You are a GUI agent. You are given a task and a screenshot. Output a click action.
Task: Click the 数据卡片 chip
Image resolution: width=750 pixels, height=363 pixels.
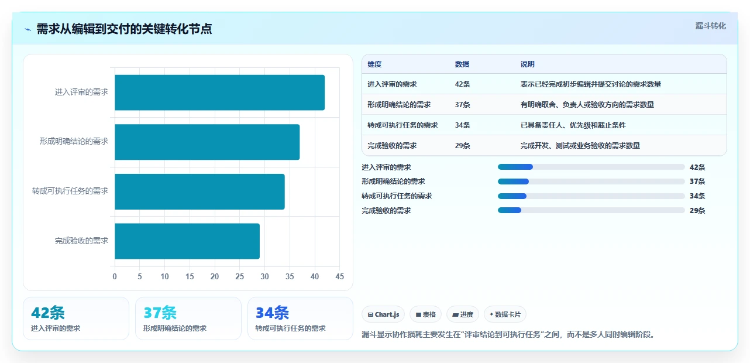click(504, 314)
